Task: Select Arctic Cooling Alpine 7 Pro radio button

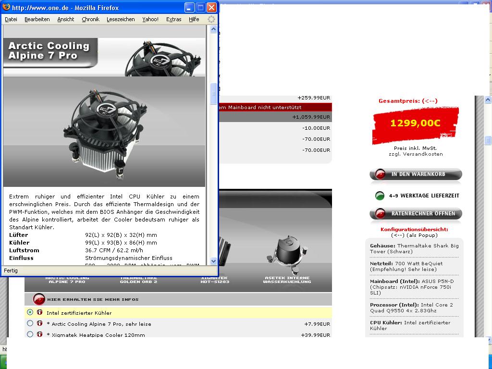Action: [30, 323]
